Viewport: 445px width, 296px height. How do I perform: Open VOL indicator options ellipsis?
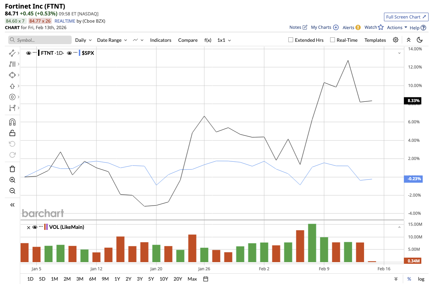41,227
